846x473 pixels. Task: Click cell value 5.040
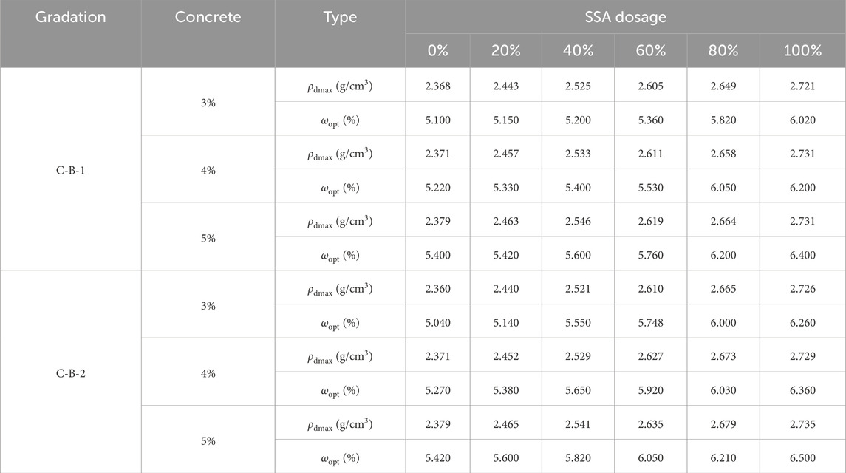pos(437,322)
